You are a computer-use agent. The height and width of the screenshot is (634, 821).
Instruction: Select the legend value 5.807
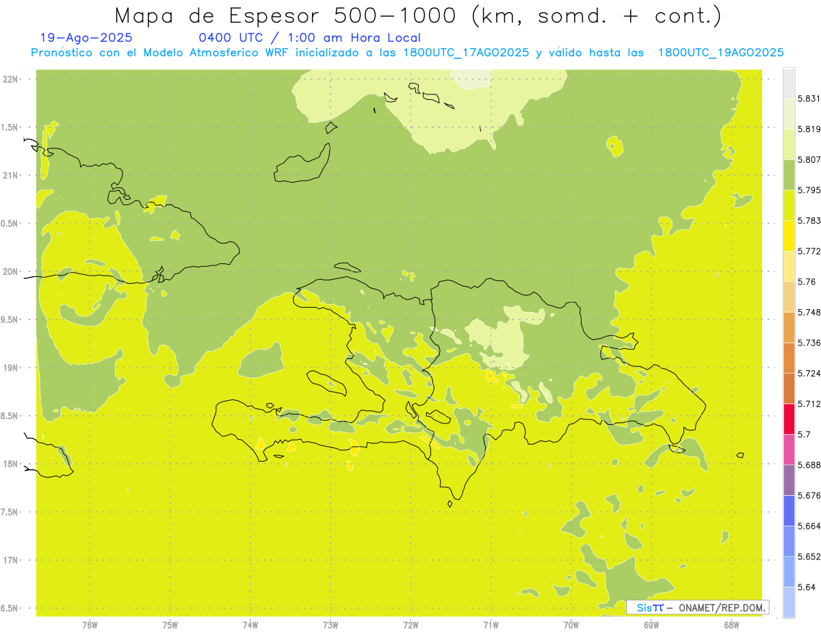coord(808,159)
